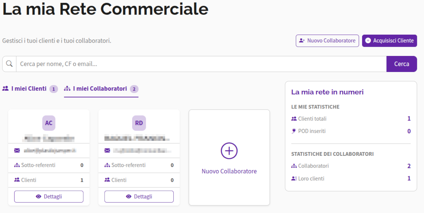Open Dettagli for collaborator AC
Screen dimensions: 424x213
point(49,197)
